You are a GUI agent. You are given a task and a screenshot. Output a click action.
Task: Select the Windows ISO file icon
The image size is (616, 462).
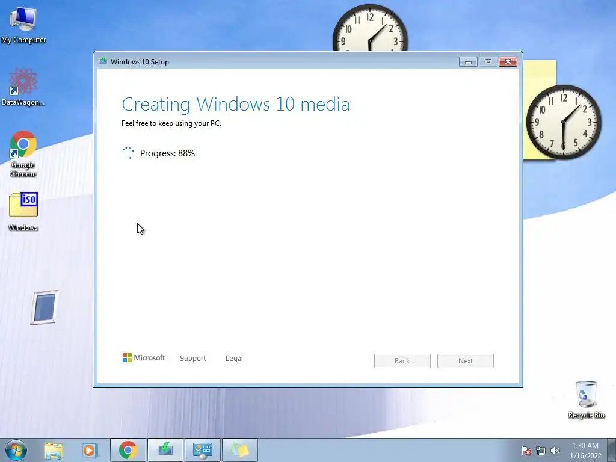(x=23, y=211)
